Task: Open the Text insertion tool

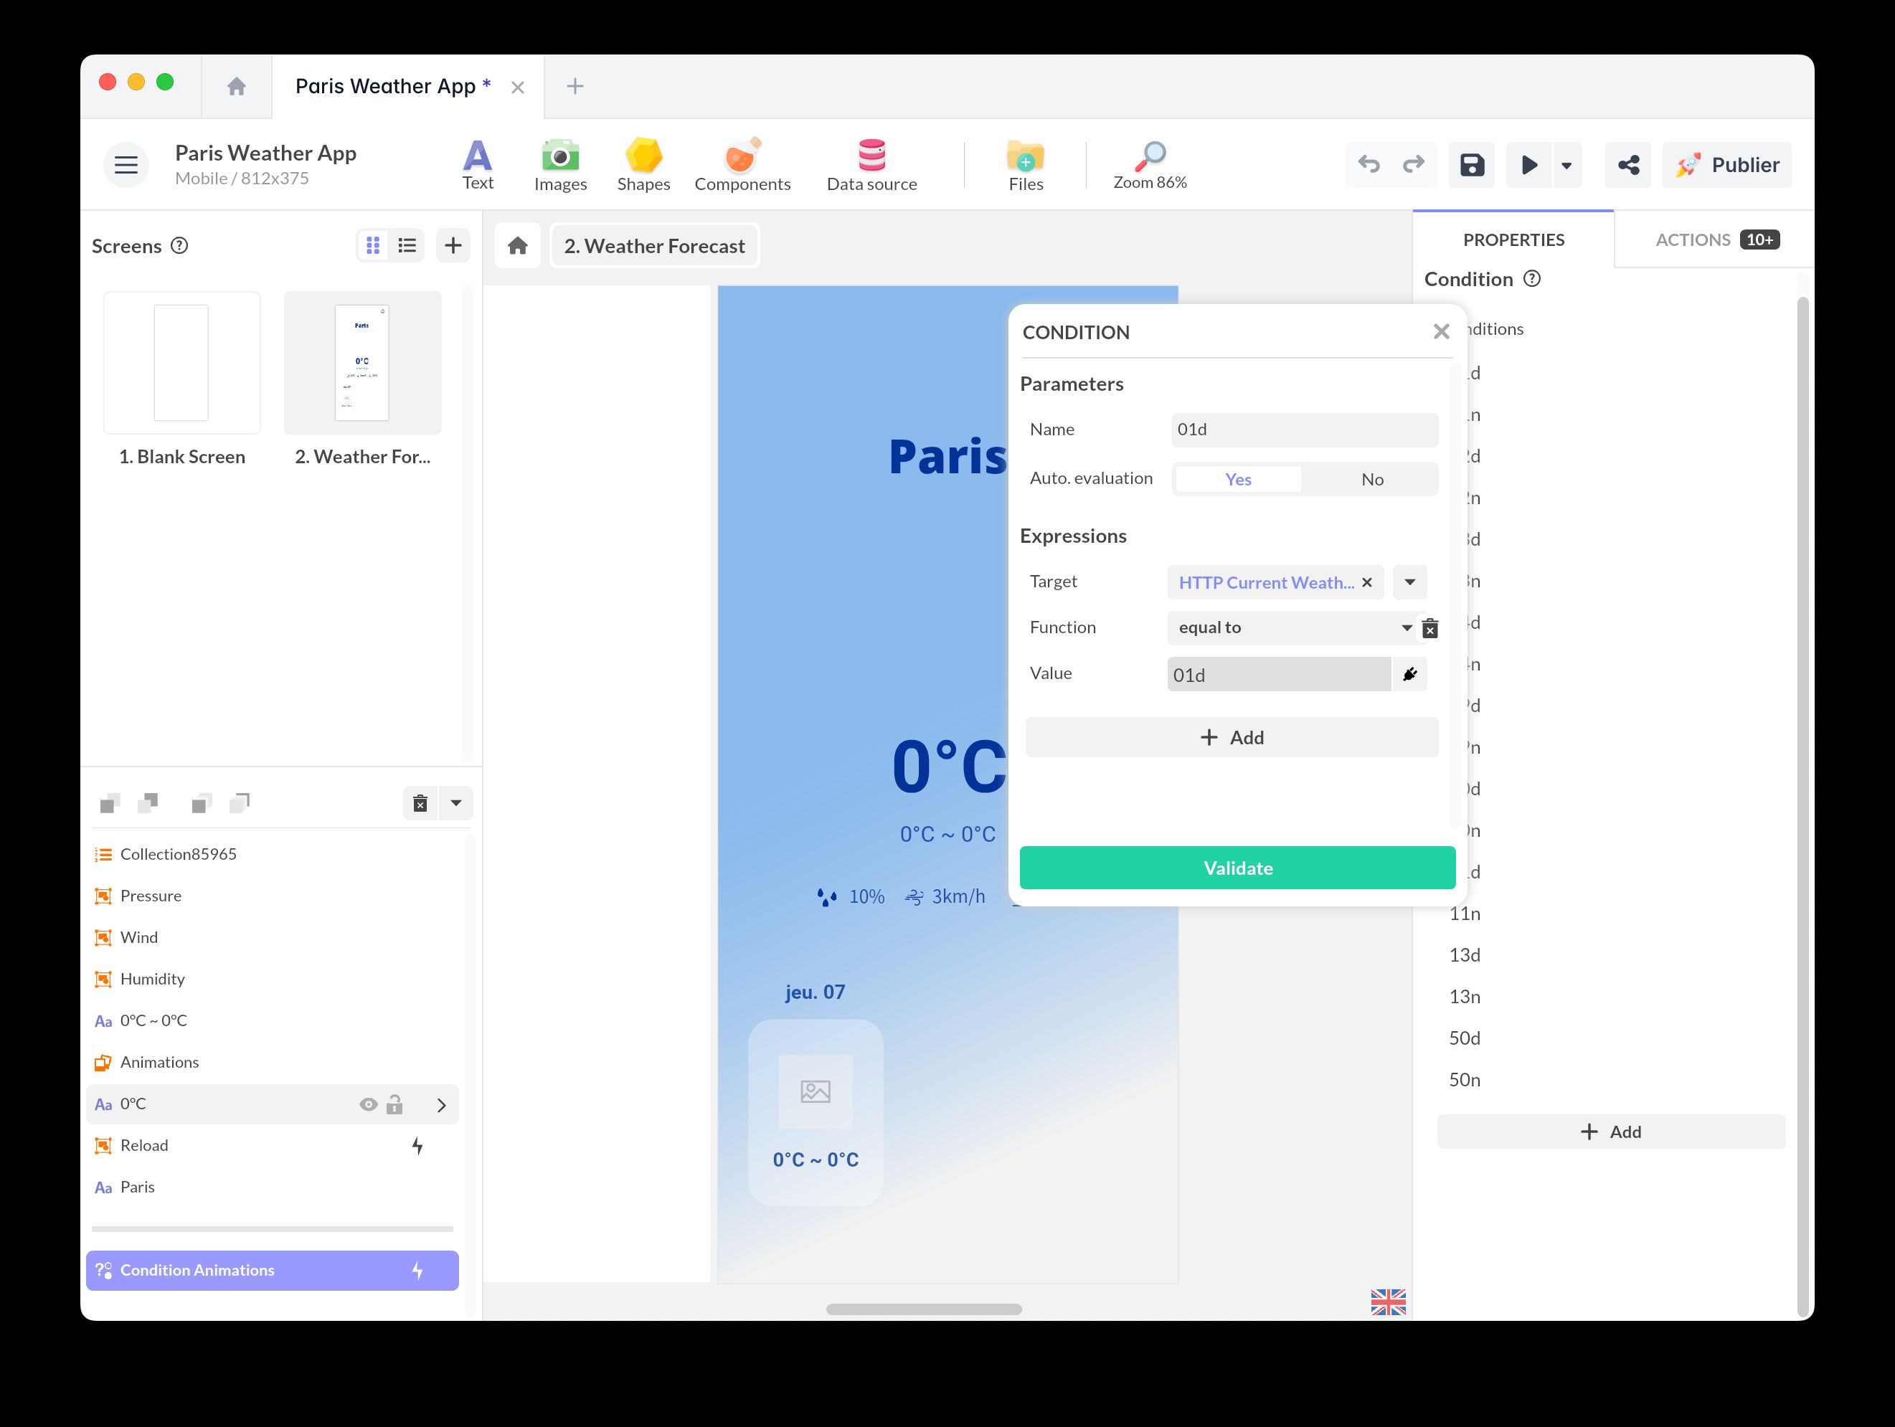Action: 478,164
